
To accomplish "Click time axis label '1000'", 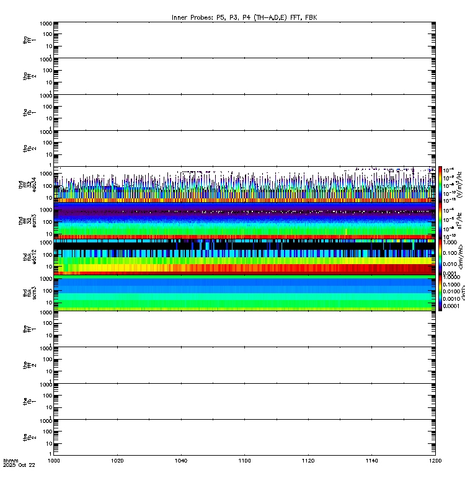I will pyautogui.click(x=54, y=461).
